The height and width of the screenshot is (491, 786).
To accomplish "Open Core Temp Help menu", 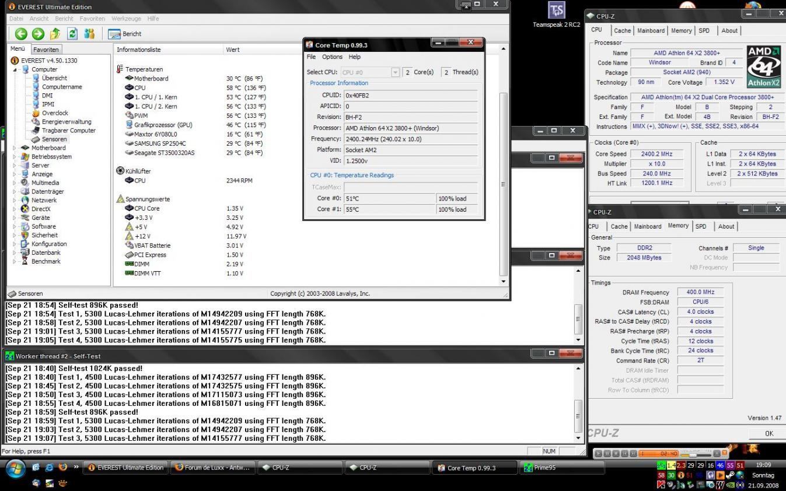I will click(355, 57).
